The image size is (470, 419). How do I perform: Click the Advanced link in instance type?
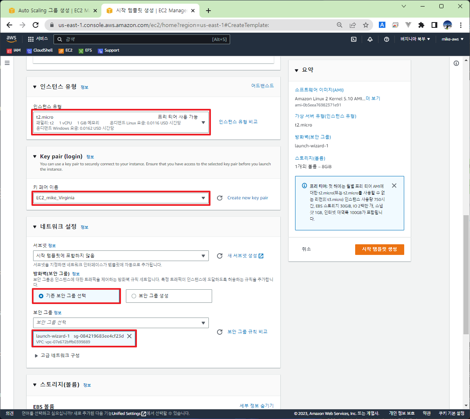click(x=262, y=86)
